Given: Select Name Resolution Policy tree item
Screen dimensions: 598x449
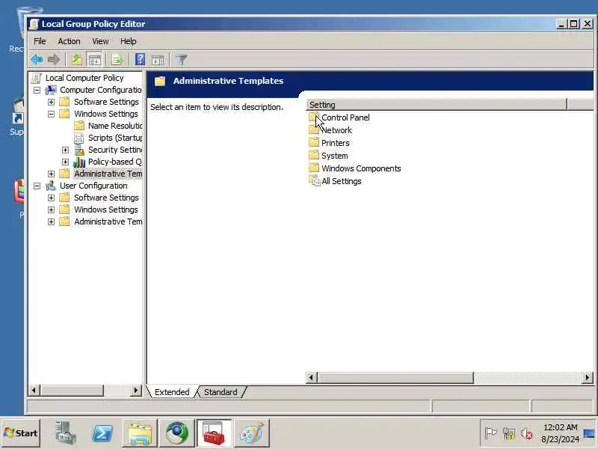Looking at the screenshot, I should point(115,126).
